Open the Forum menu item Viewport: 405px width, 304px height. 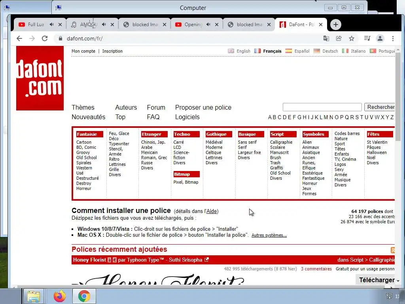(x=156, y=107)
